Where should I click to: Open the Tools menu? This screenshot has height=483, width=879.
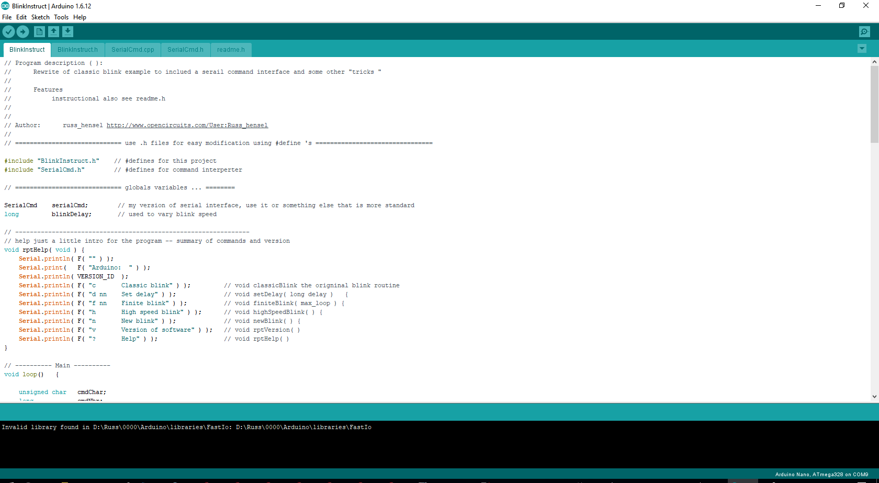(x=61, y=17)
